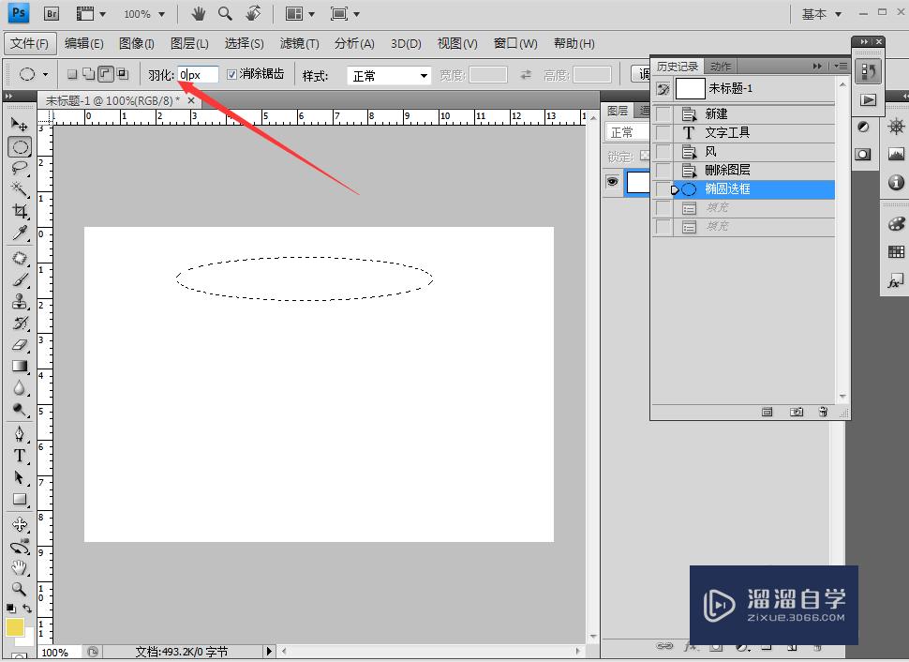Open the Swatches panel grid icon
Viewport: 909px width, 662px height.
click(x=896, y=252)
